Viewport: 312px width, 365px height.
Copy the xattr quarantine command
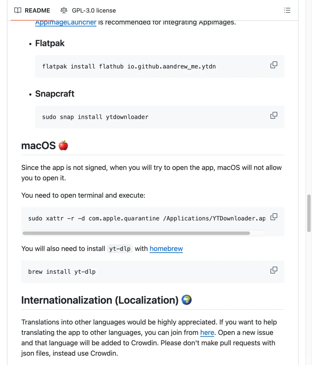coord(274,217)
